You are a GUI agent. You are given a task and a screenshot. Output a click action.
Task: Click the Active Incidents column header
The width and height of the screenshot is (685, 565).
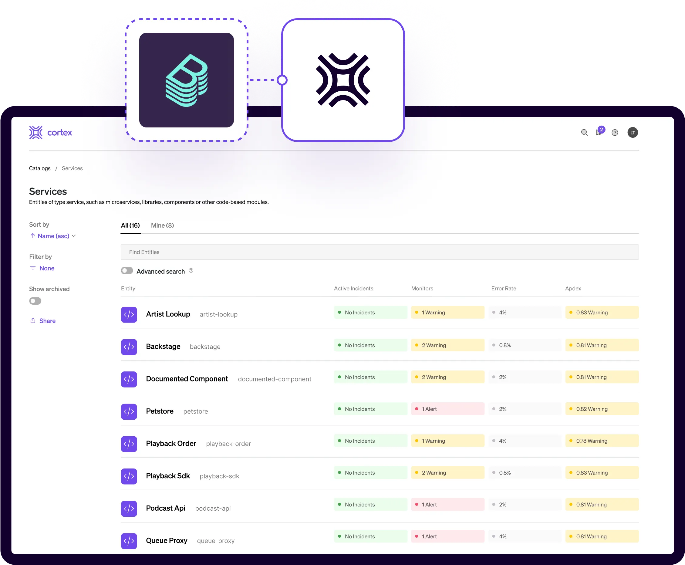[x=353, y=288]
